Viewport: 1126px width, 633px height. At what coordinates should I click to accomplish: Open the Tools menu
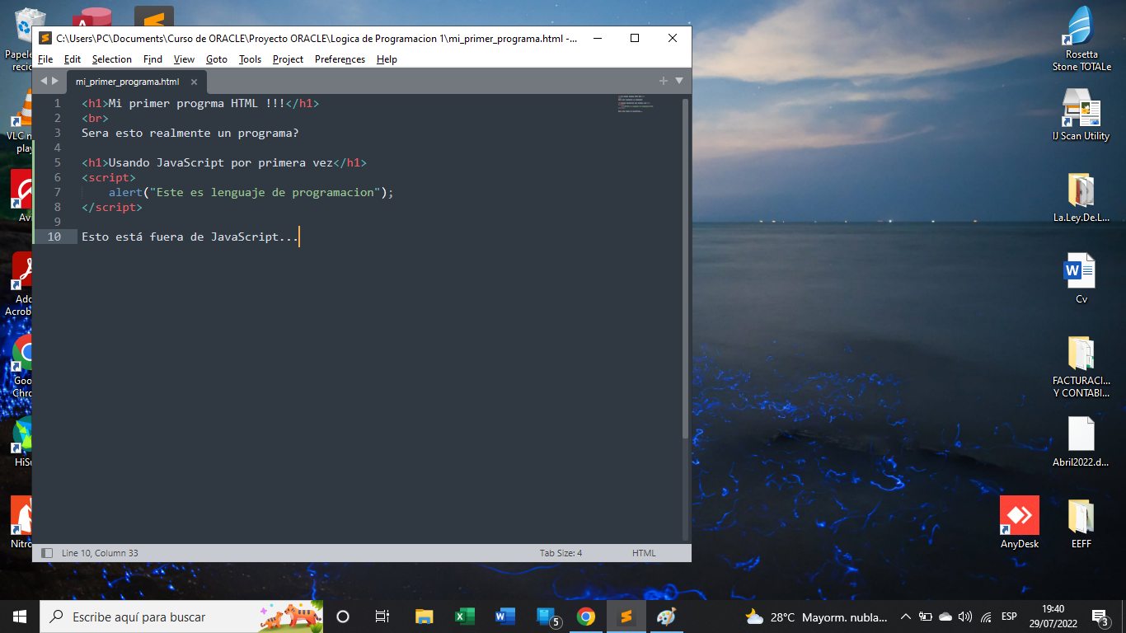tap(250, 59)
